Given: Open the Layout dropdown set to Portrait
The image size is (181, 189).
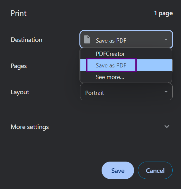Looking at the screenshot, I should [x=126, y=92].
